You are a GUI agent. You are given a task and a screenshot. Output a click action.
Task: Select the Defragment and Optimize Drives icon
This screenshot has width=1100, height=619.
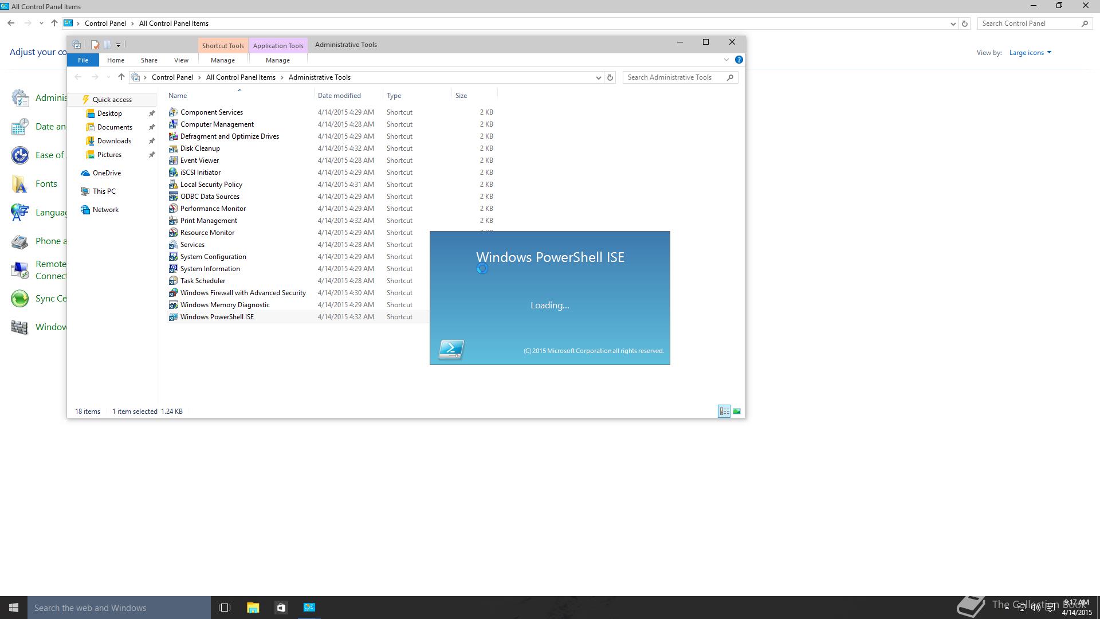pos(173,136)
